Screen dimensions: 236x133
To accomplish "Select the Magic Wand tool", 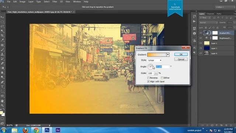I will coord(2,31).
